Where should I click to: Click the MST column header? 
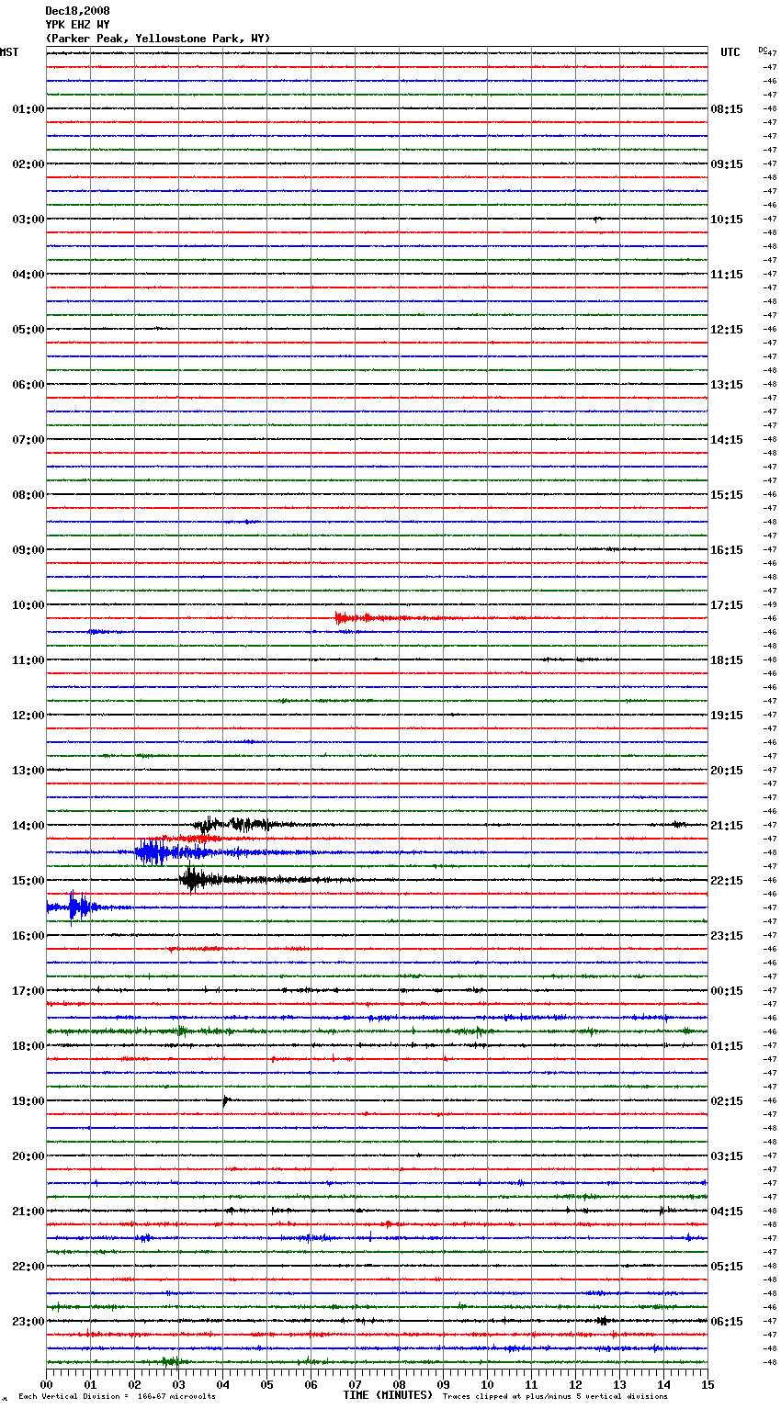[x=9, y=52]
